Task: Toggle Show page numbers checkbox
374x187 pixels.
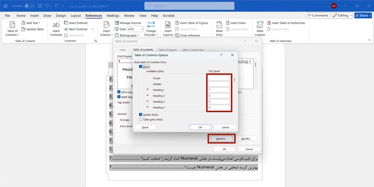Action: (119, 92)
